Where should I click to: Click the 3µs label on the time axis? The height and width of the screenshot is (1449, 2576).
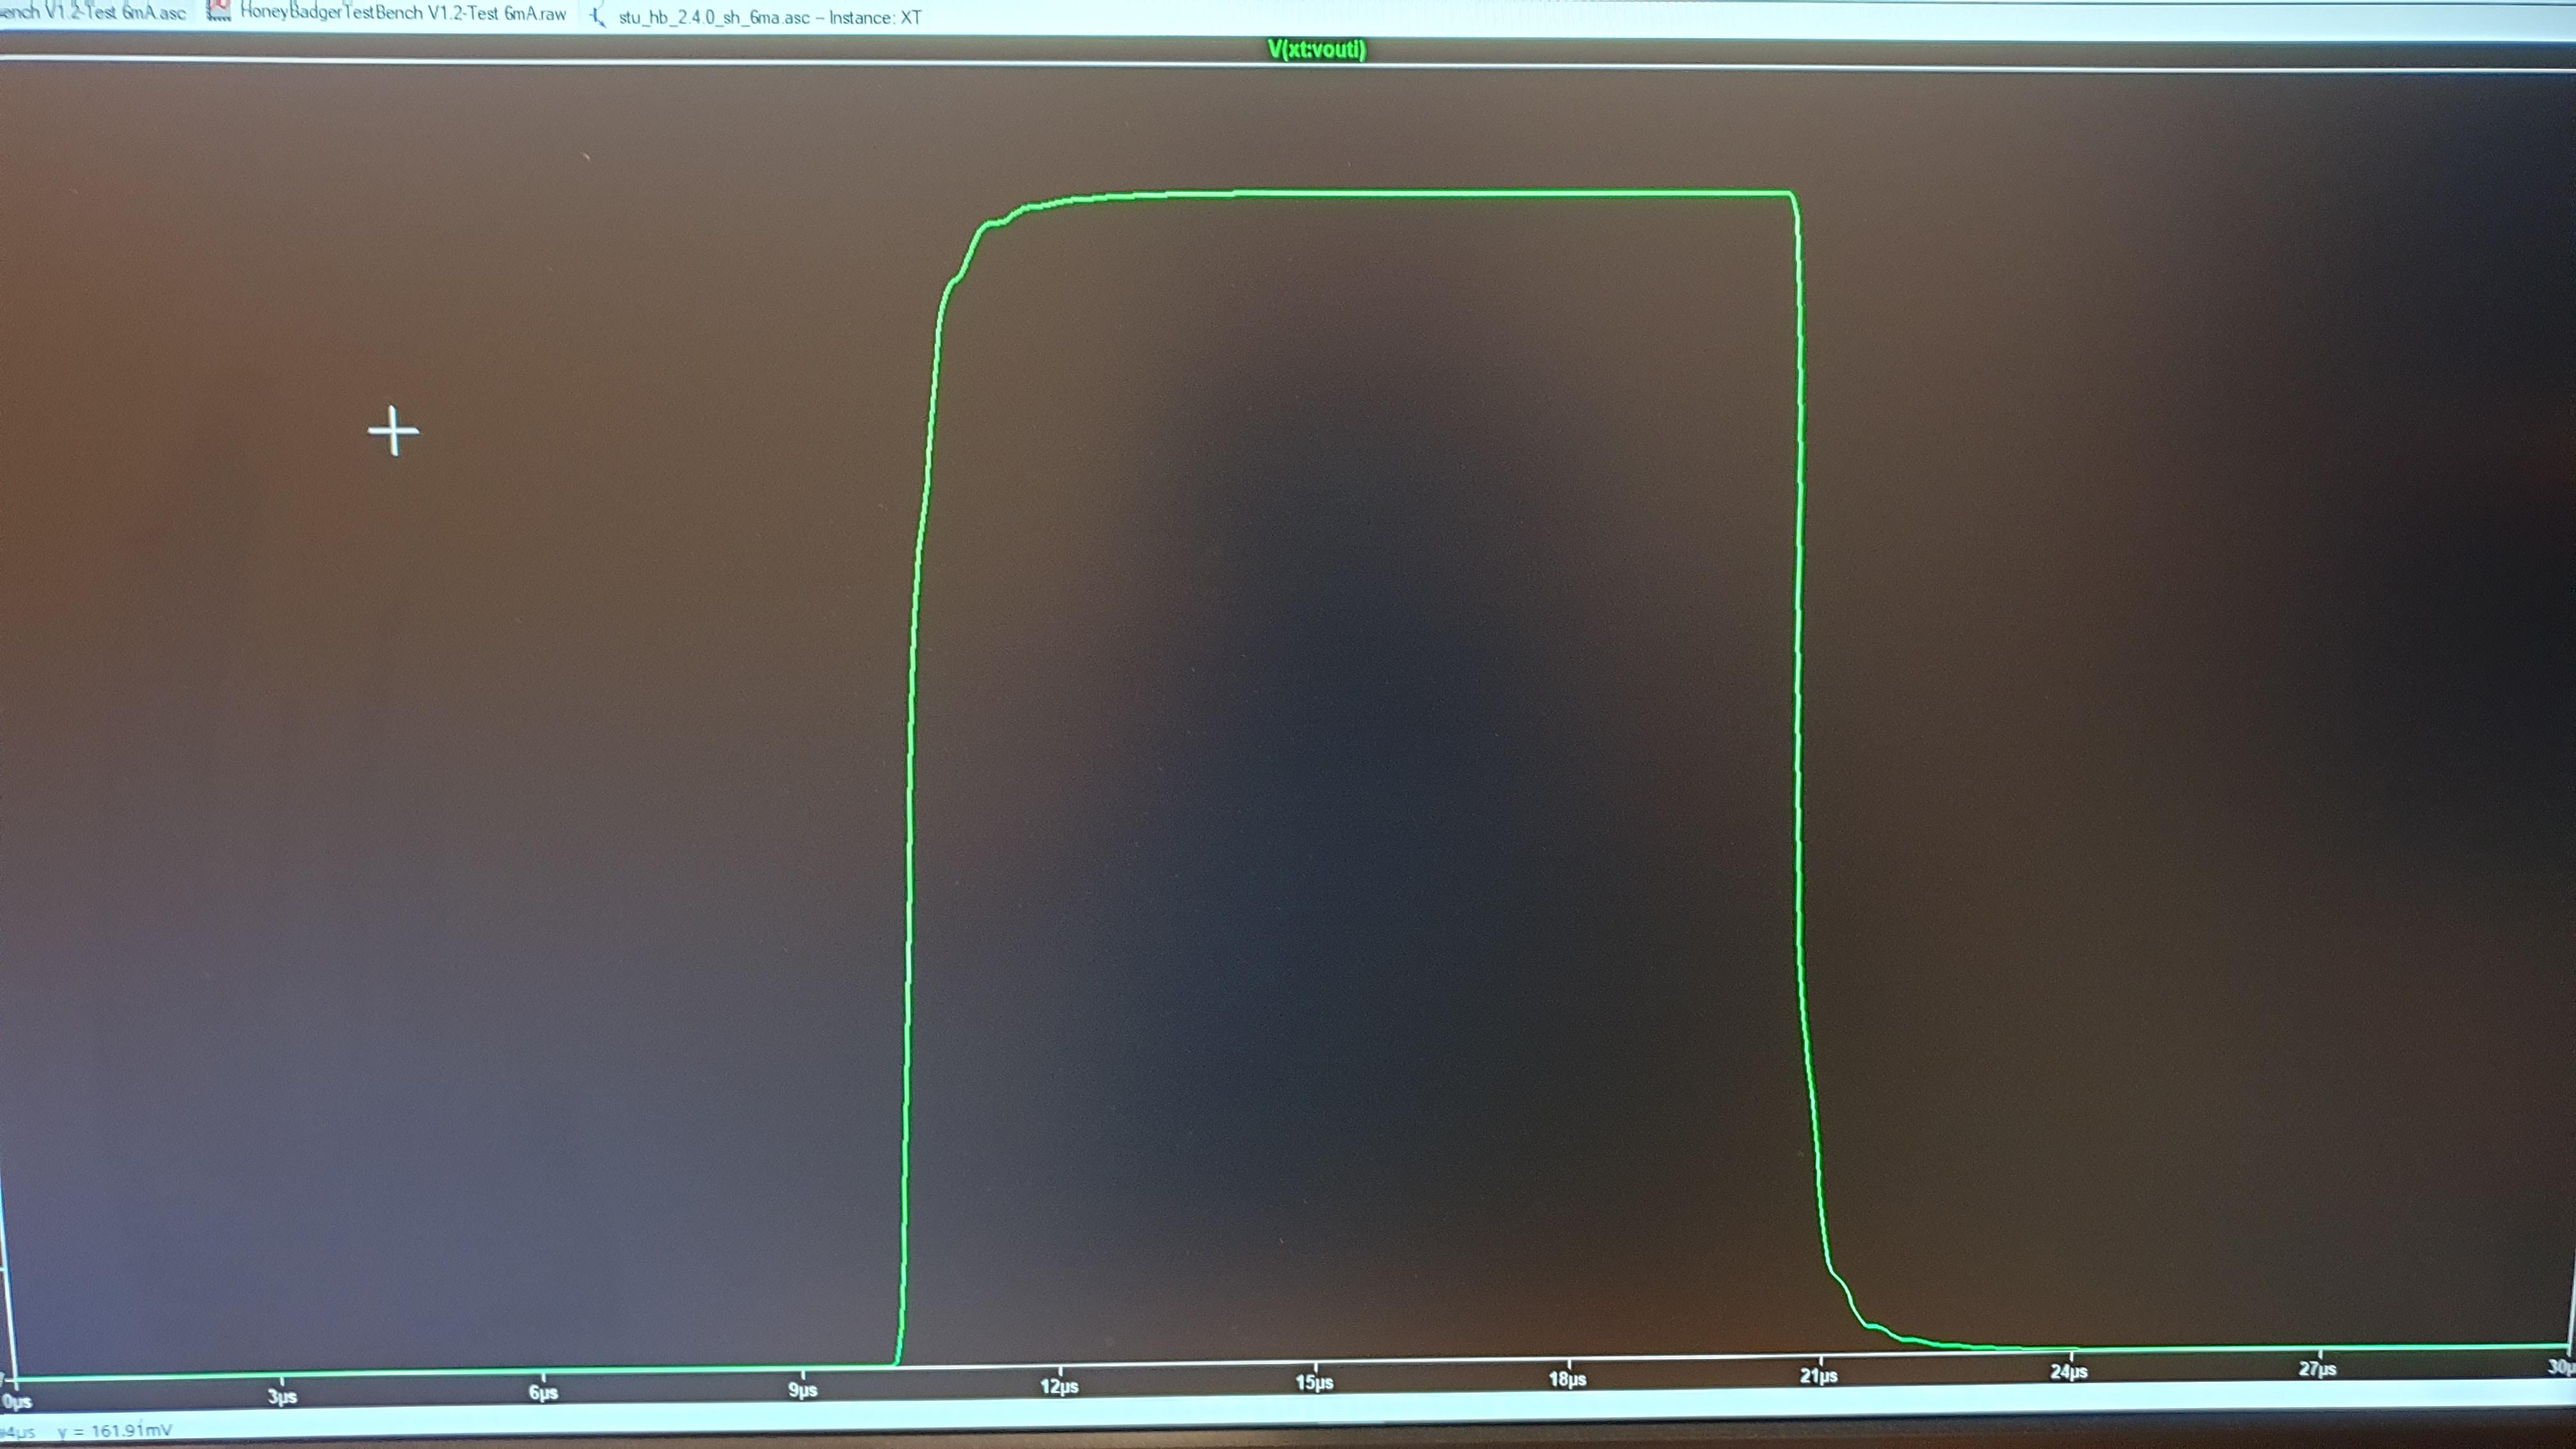pos(282,1396)
